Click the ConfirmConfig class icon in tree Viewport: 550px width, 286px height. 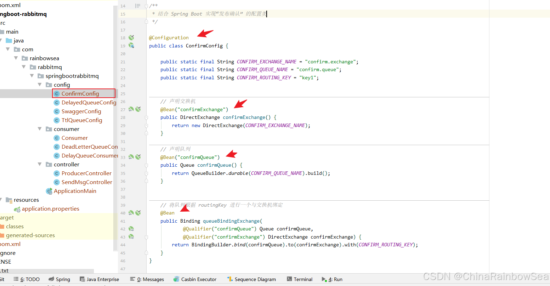(56, 93)
